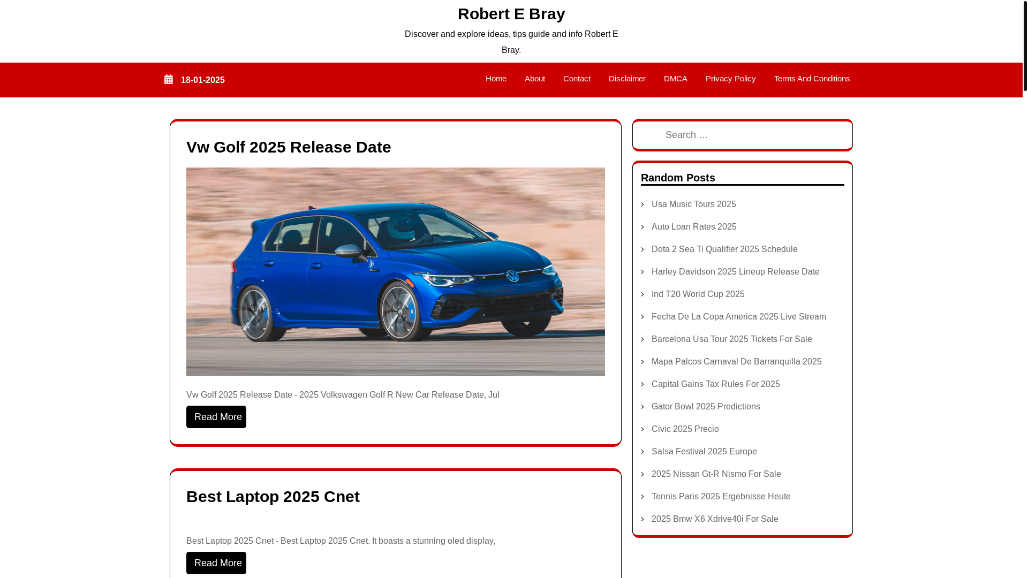Open Fecha De La Copa America 2025 Live Stream
Image resolution: width=1028 pixels, height=578 pixels.
738,317
